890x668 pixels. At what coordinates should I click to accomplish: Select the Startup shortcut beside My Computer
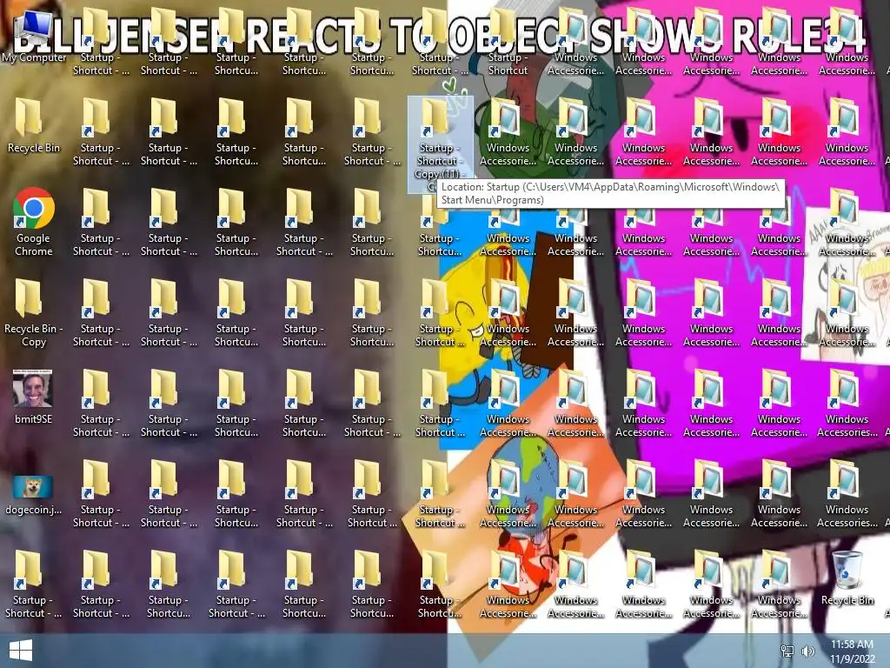tap(101, 42)
